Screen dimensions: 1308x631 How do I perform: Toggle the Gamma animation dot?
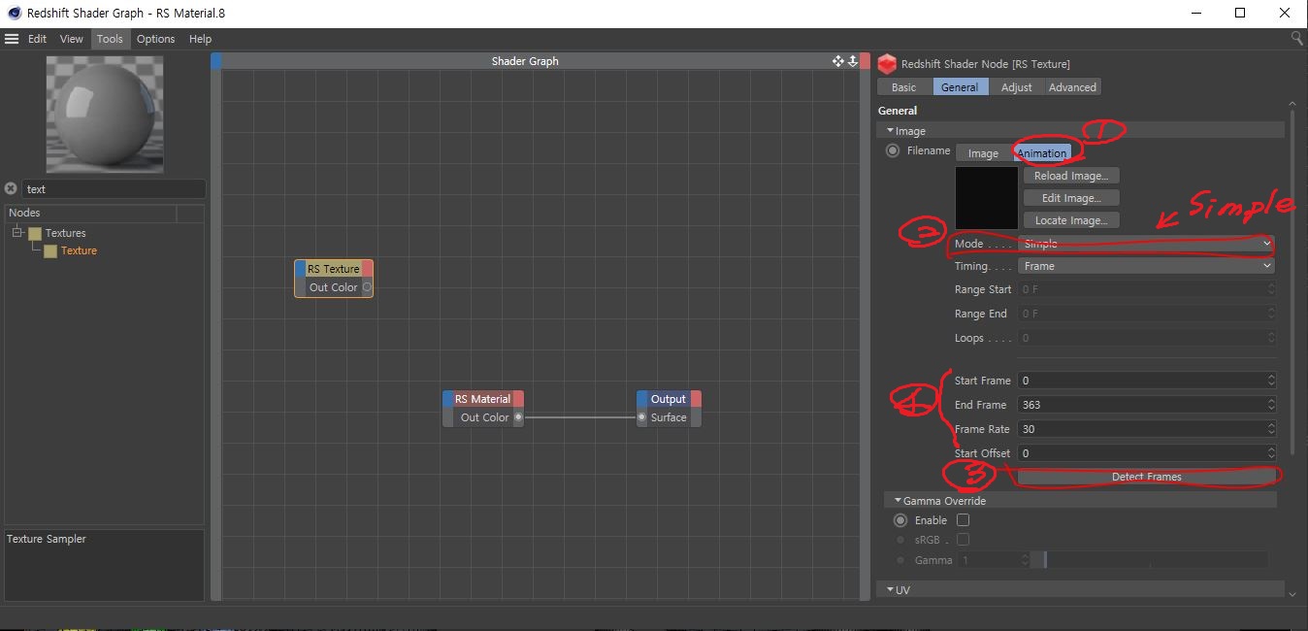[900, 560]
